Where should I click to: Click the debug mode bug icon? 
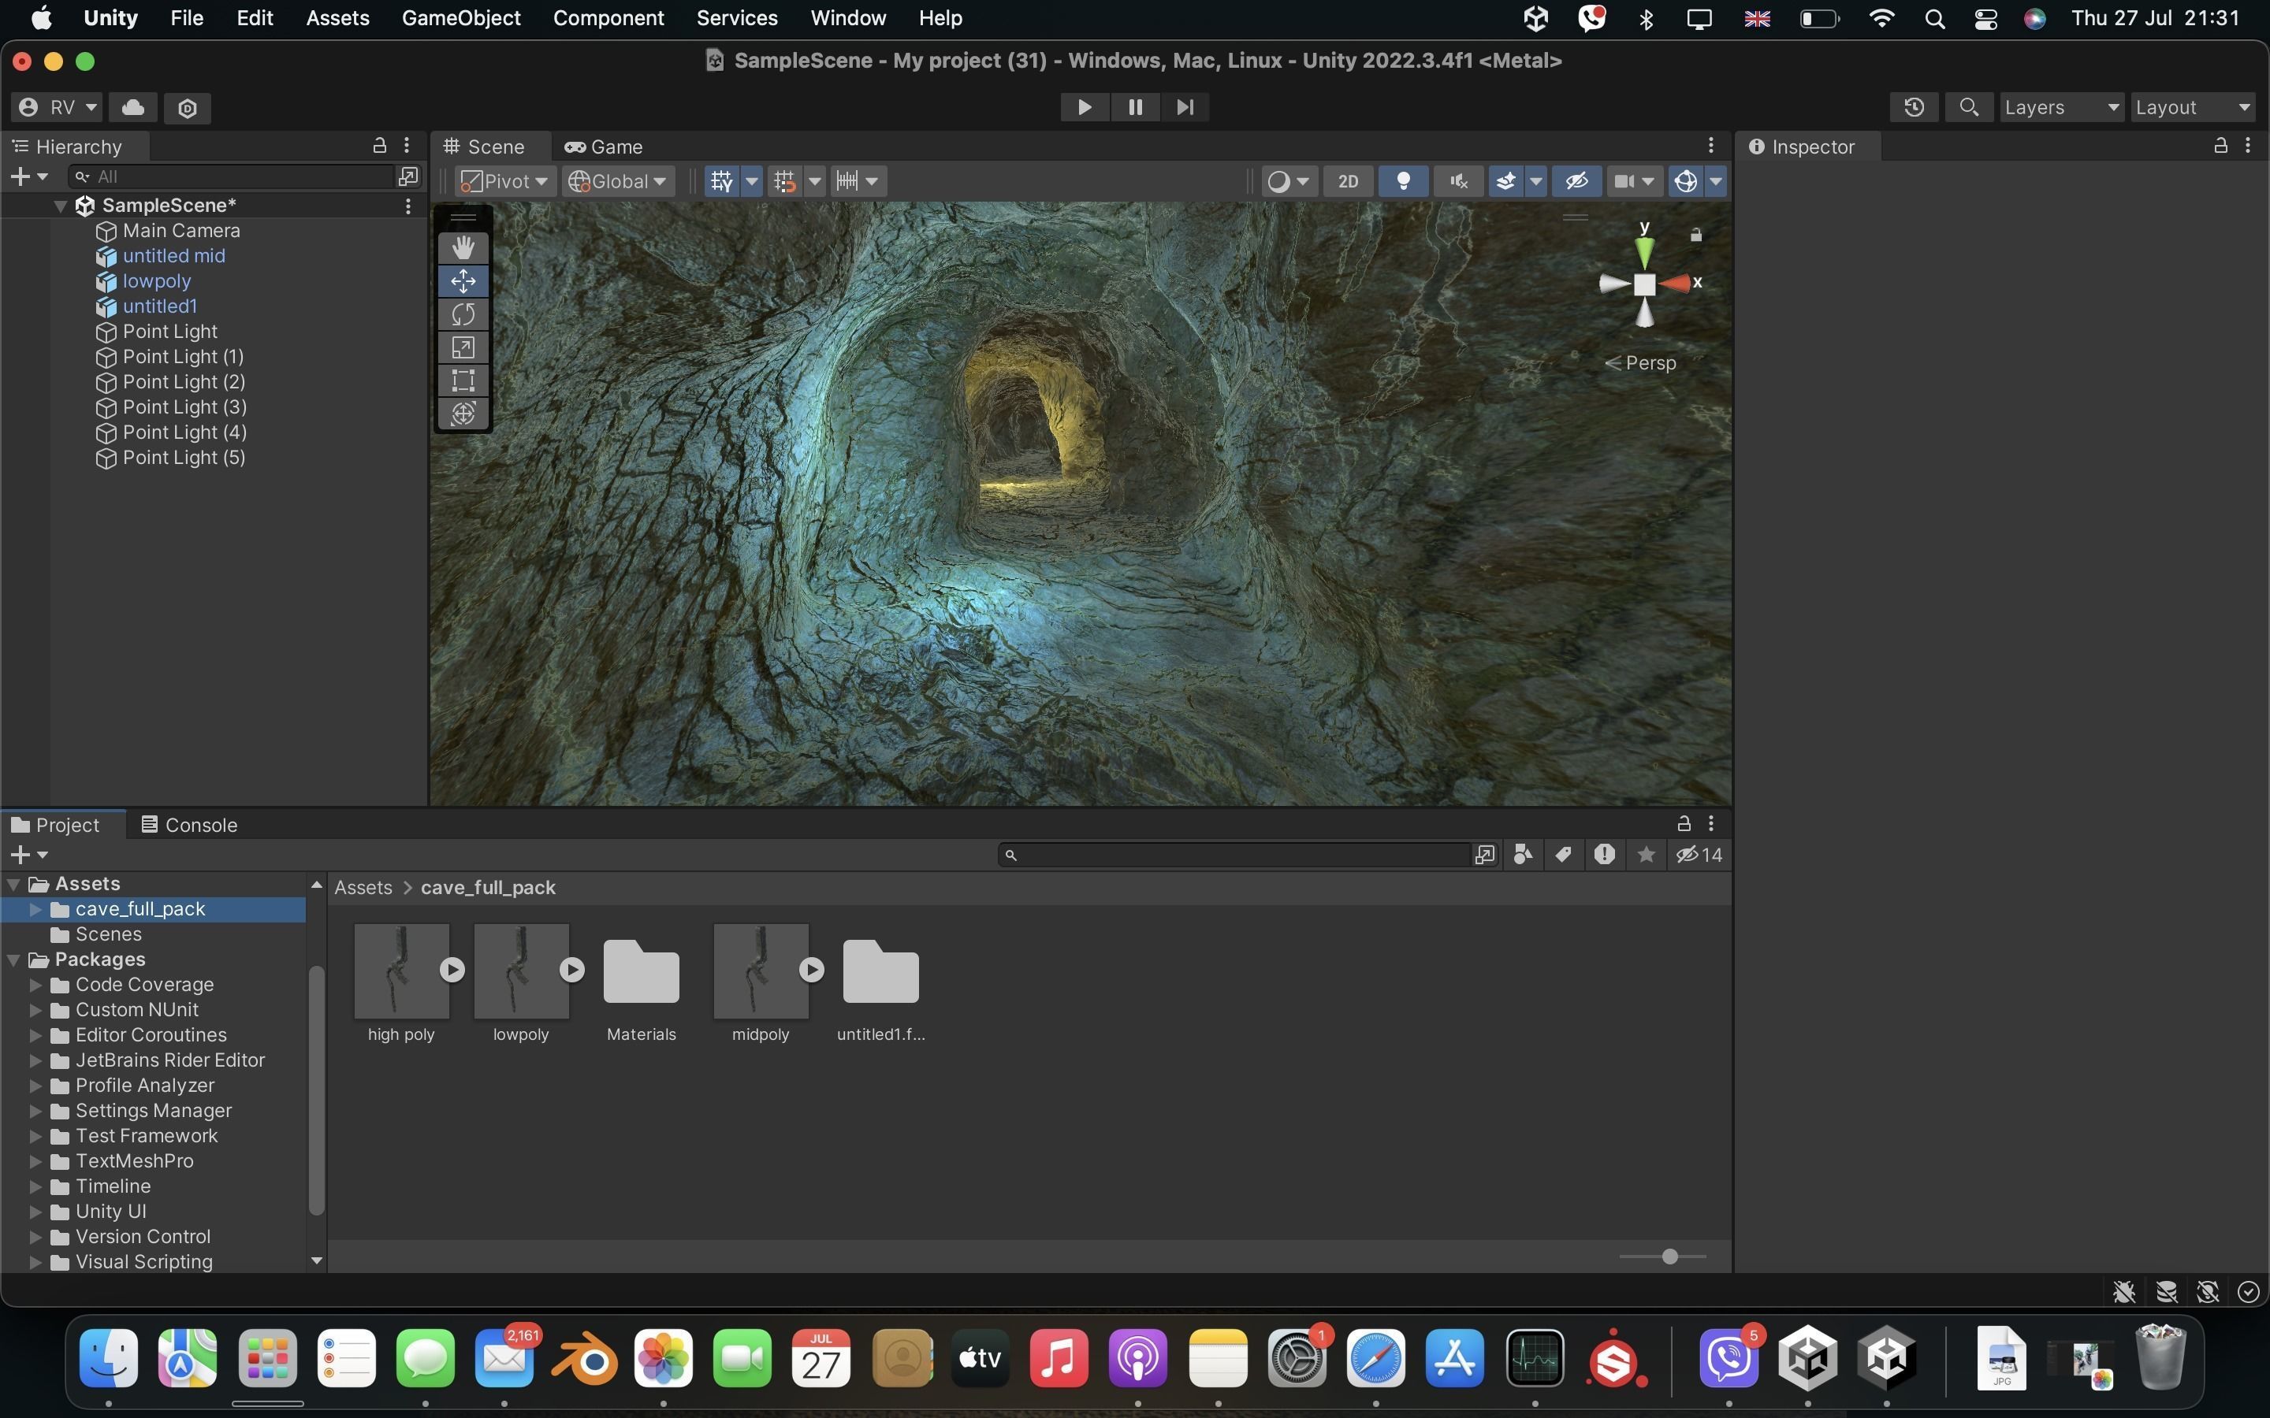point(2125,1292)
